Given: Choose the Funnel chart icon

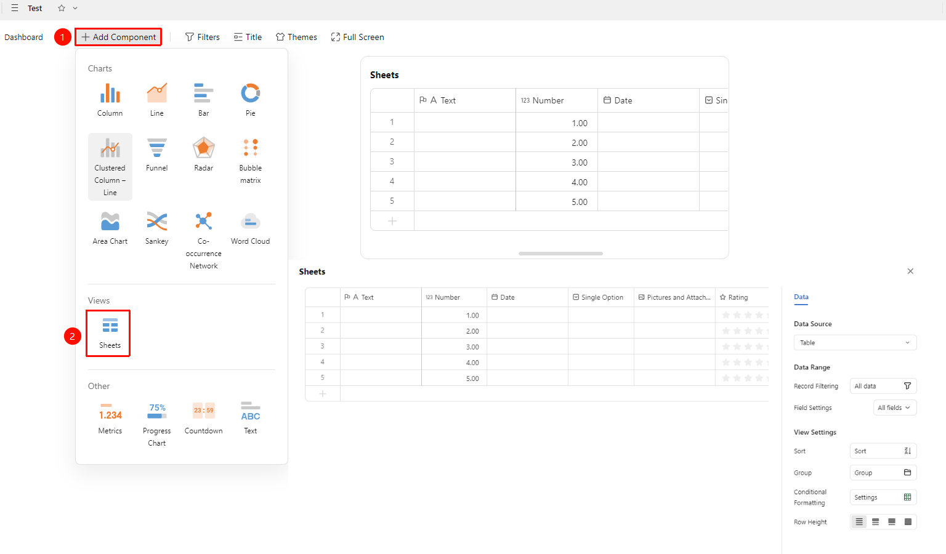Looking at the screenshot, I should [x=157, y=148].
